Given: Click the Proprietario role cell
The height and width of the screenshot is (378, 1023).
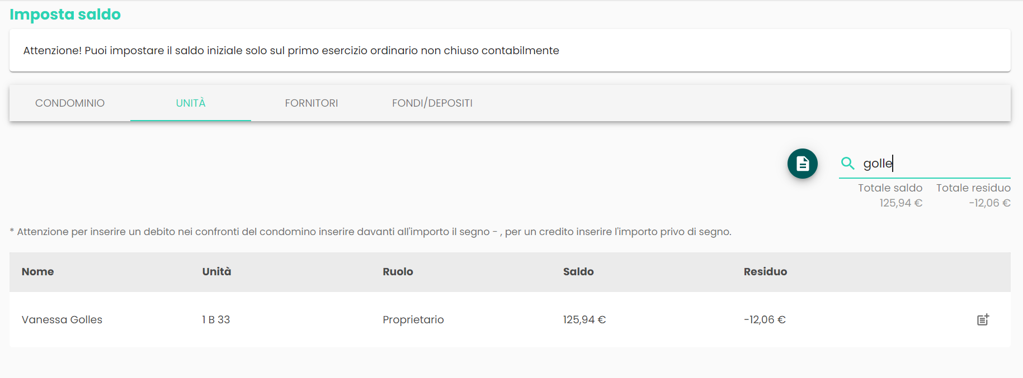Looking at the screenshot, I should click(413, 320).
